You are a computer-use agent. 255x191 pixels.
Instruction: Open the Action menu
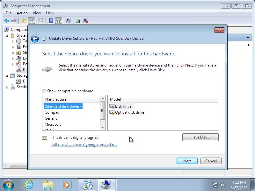pyautogui.click(x=22, y=13)
